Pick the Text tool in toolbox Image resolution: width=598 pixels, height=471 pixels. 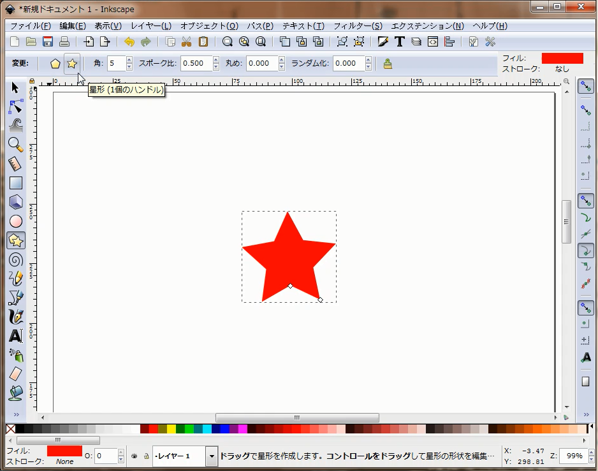[16, 336]
